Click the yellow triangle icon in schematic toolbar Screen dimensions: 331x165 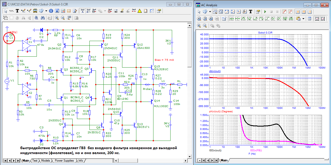tap(139, 11)
